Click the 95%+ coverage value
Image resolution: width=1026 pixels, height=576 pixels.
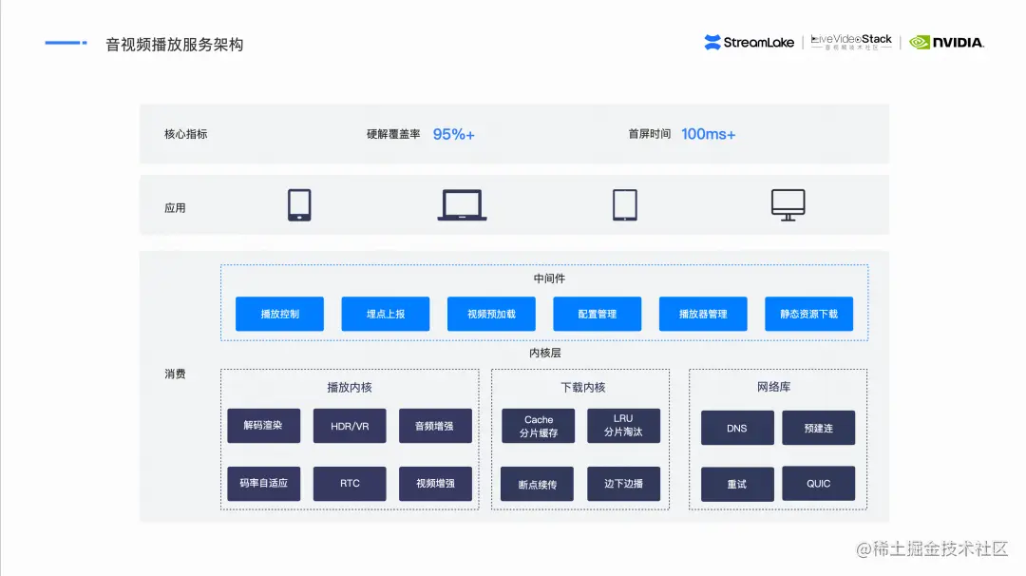click(454, 134)
